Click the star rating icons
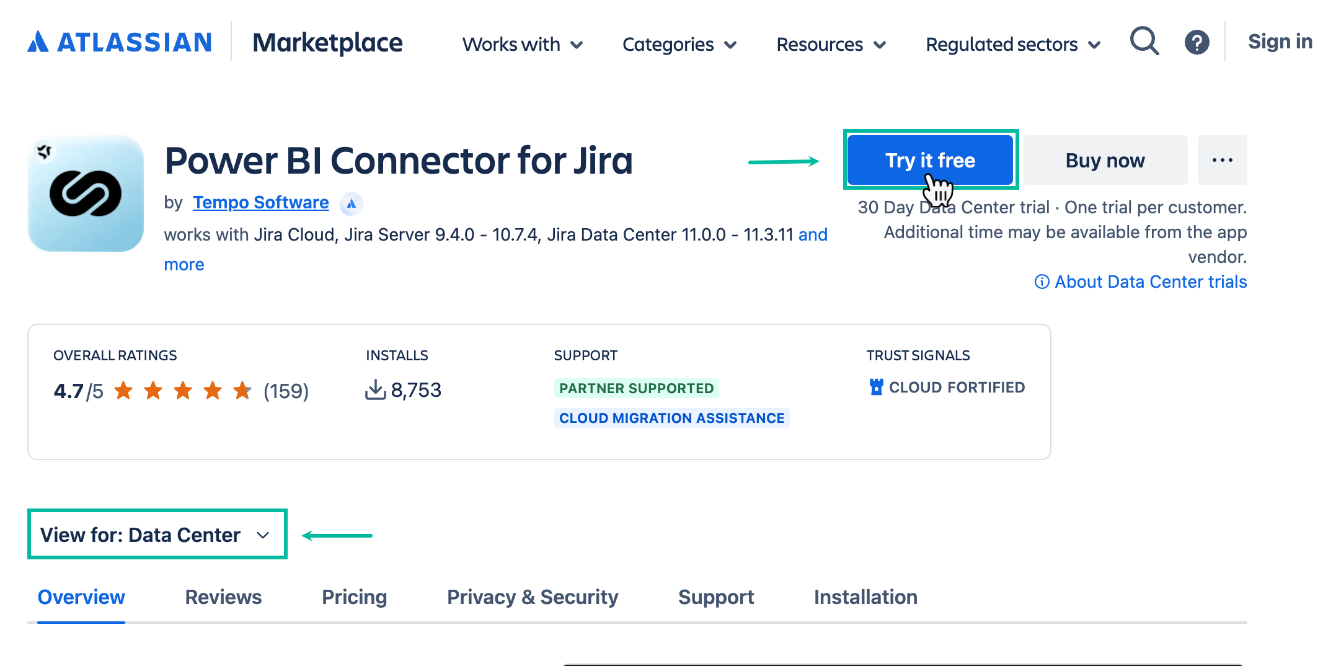The image size is (1323, 666). pos(183,391)
